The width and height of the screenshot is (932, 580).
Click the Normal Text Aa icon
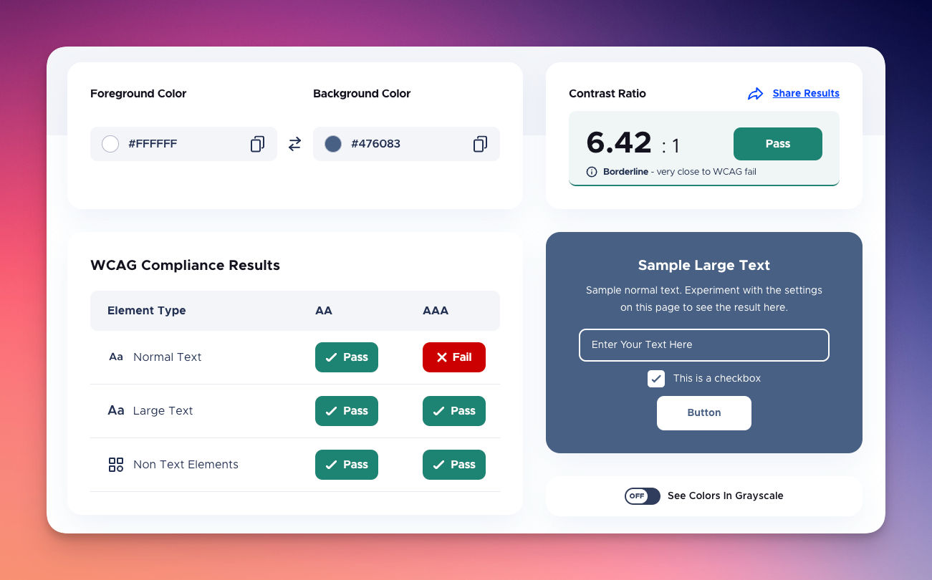(x=116, y=357)
